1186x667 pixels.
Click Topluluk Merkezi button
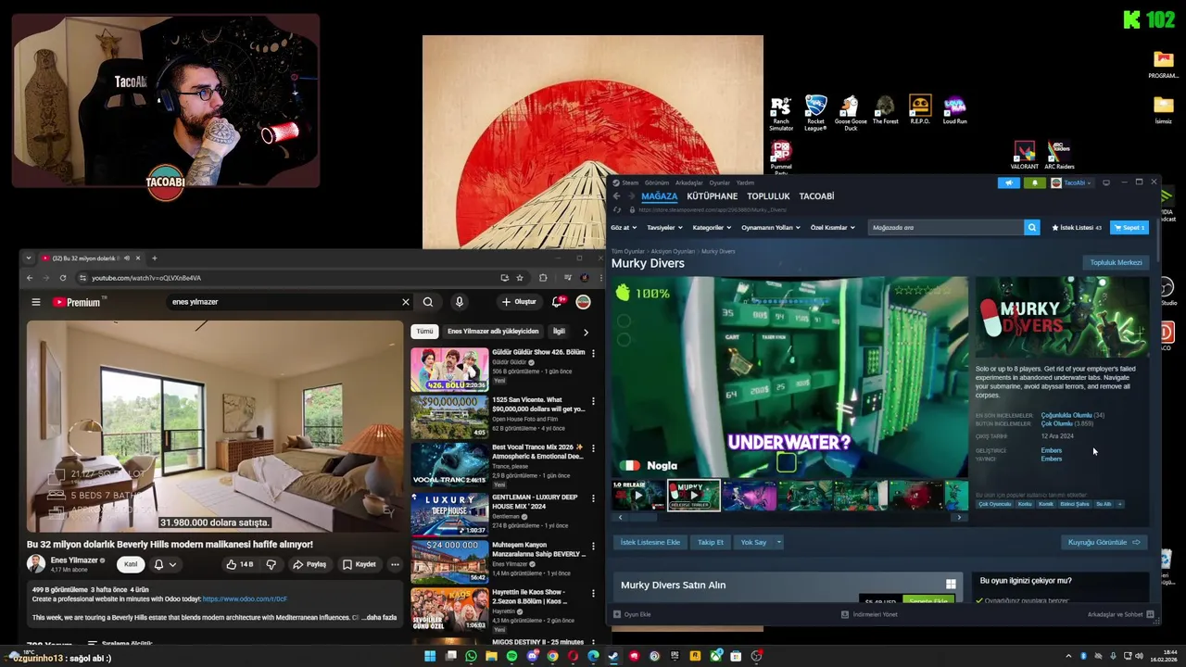pyautogui.click(x=1117, y=262)
